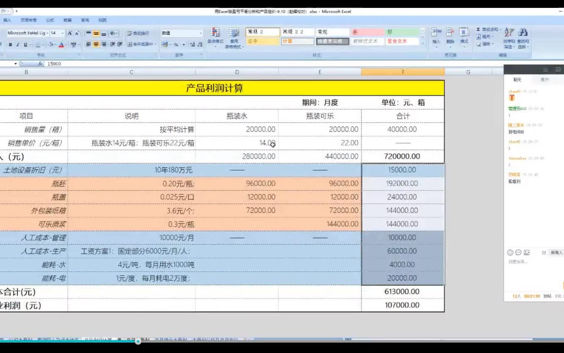The width and height of the screenshot is (564, 353).
Task: Apply bottom vertical alignment
Action: [104, 33]
